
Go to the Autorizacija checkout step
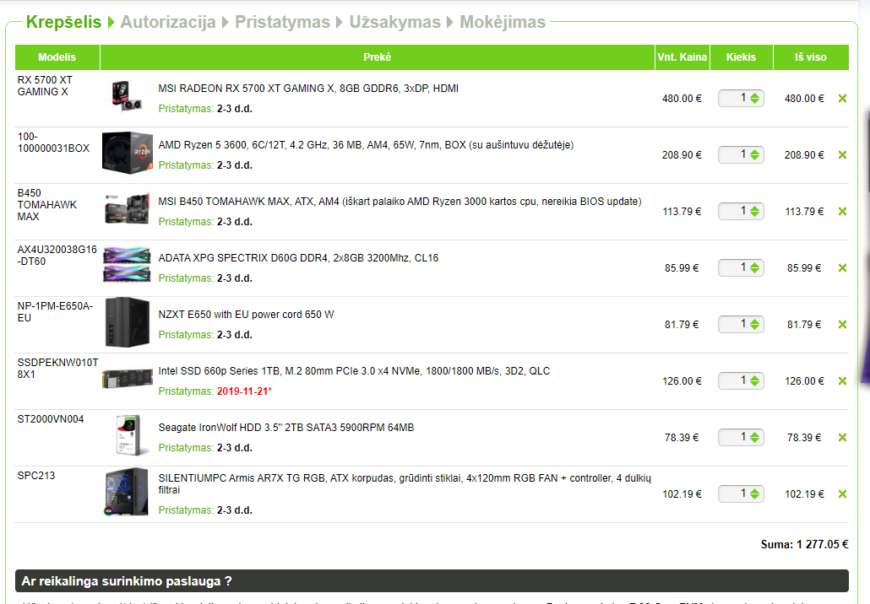pos(168,22)
